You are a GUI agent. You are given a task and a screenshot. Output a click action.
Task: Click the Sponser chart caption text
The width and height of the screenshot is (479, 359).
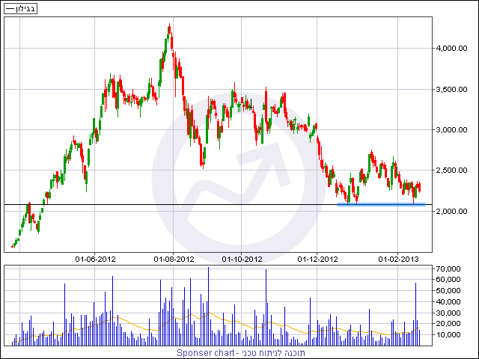[x=241, y=353]
